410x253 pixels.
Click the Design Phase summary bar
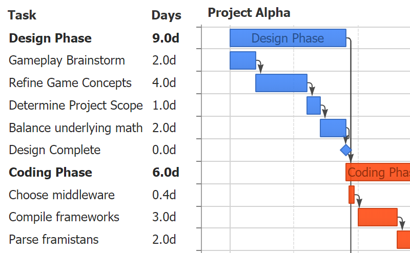[x=288, y=38]
